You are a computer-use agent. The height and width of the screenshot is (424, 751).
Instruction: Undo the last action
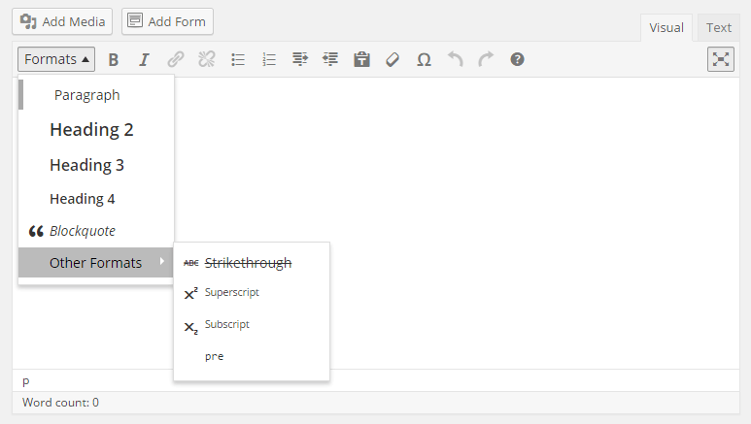pyautogui.click(x=455, y=59)
